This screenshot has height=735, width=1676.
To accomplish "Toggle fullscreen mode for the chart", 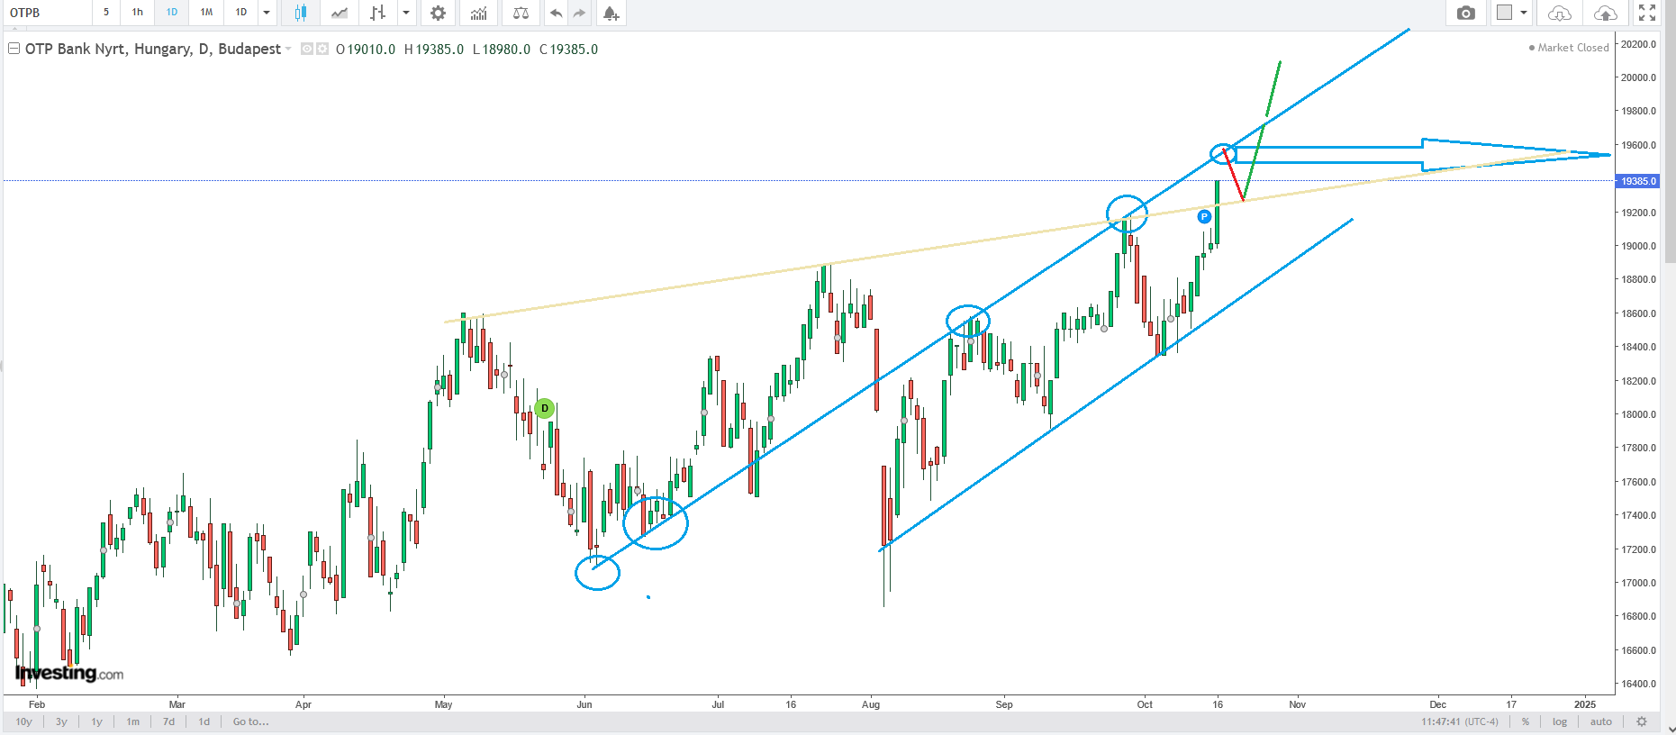I will click(1647, 13).
